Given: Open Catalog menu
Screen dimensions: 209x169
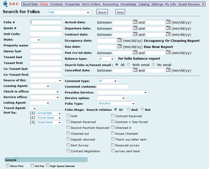Looking at the screenshot, I should coord(144,4).
